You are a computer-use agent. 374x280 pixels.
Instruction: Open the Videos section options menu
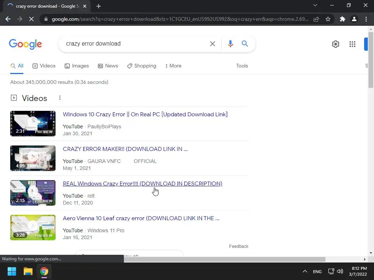tap(60, 98)
